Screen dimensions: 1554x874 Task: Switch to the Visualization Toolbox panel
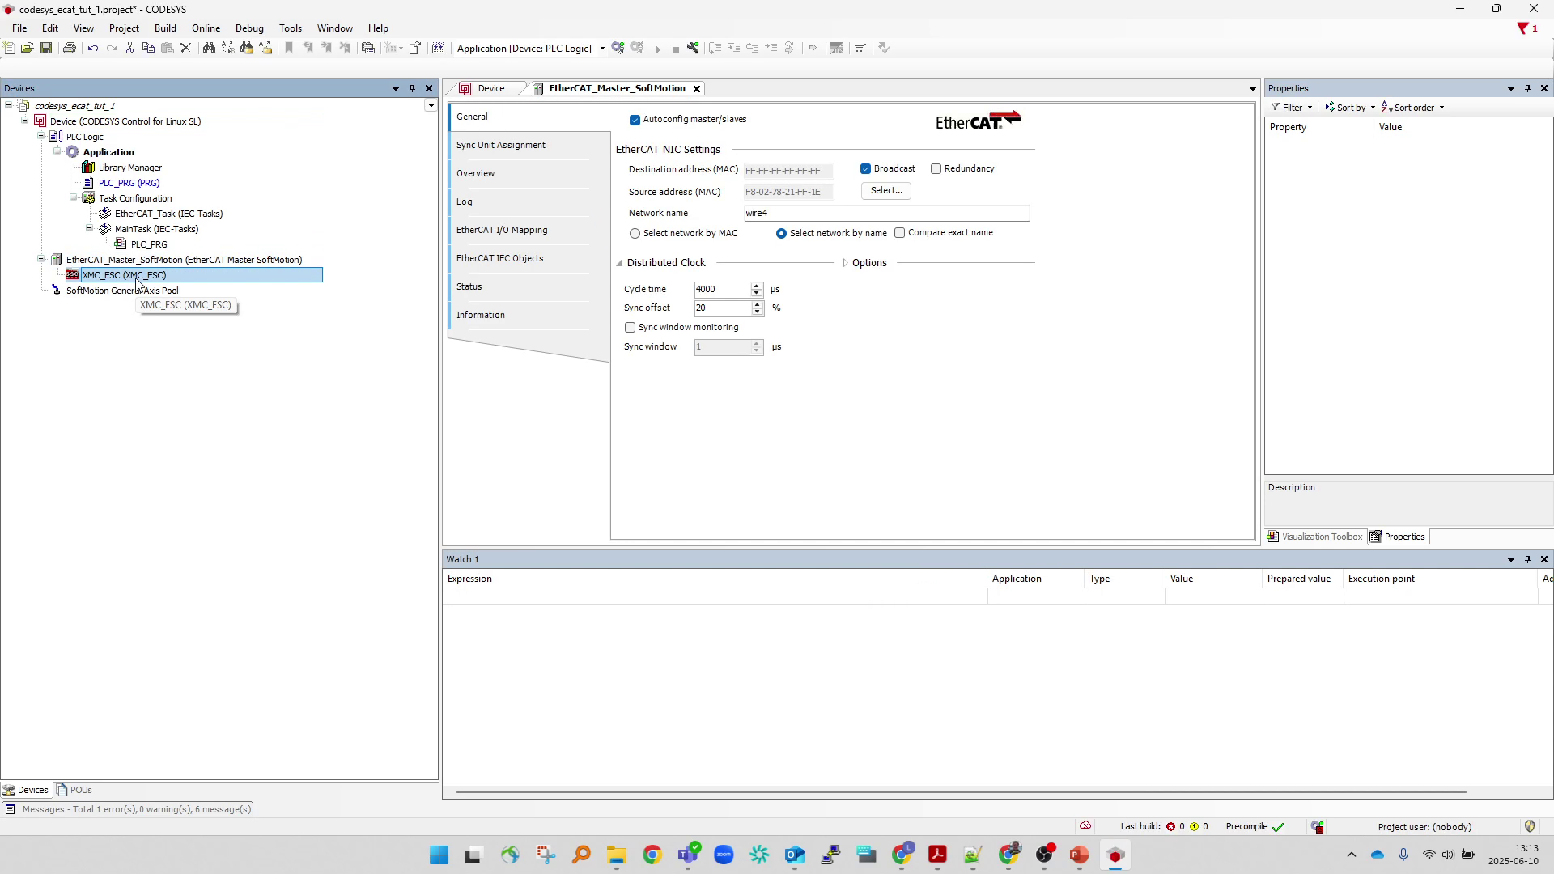tap(1314, 537)
